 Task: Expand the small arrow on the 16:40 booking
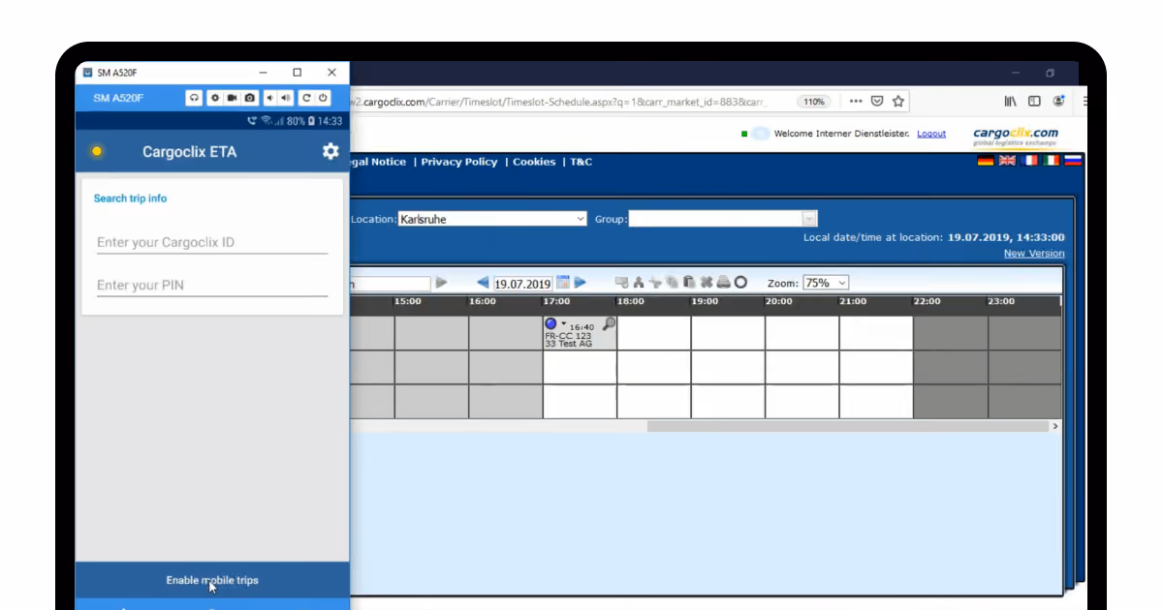[x=564, y=323]
